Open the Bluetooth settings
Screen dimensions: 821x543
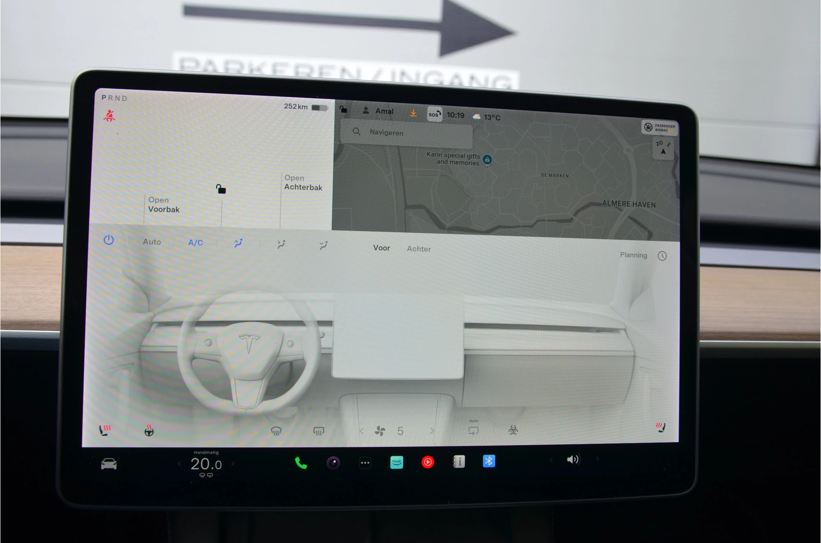488,461
